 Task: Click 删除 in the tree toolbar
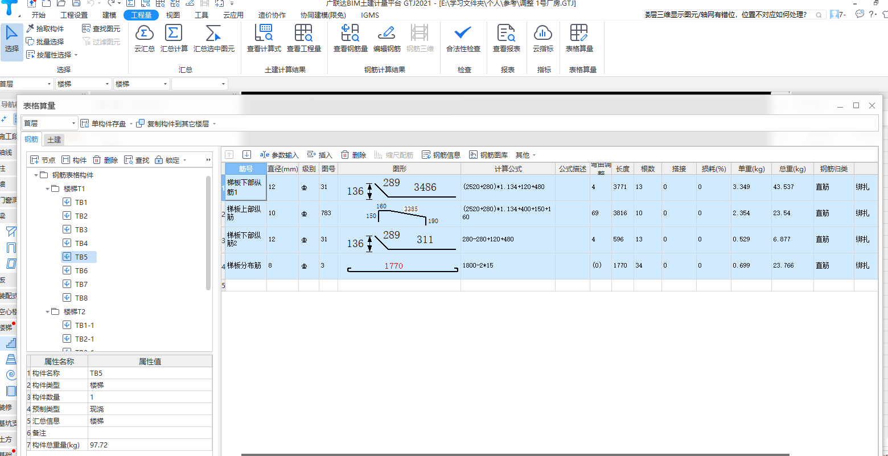click(105, 161)
